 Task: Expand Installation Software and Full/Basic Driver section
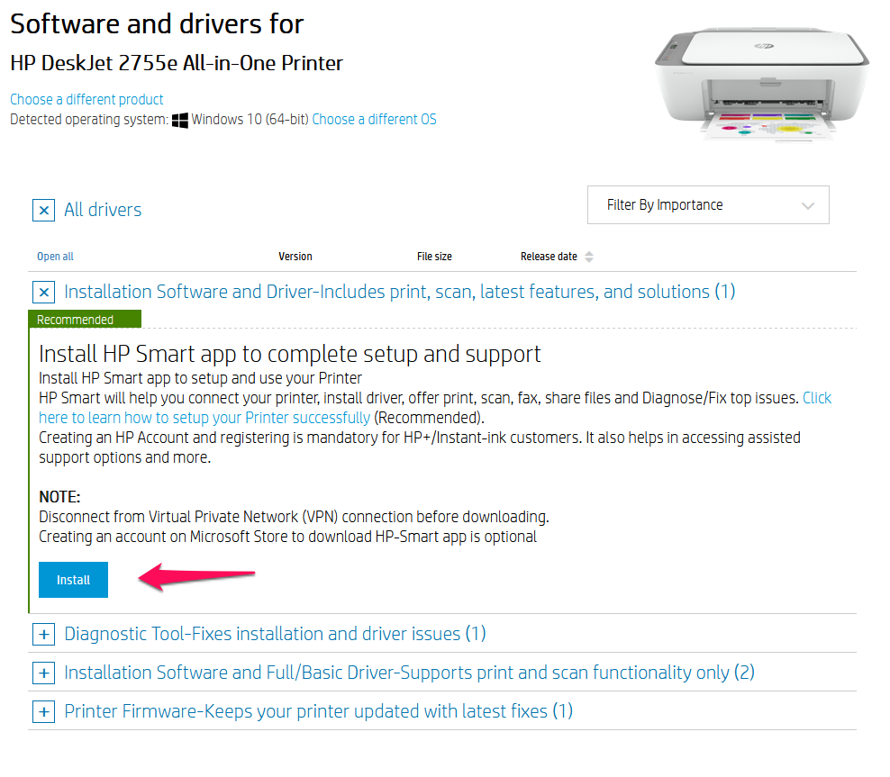(x=44, y=673)
